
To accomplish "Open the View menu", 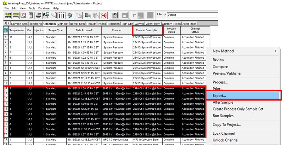I will point(23,8).
